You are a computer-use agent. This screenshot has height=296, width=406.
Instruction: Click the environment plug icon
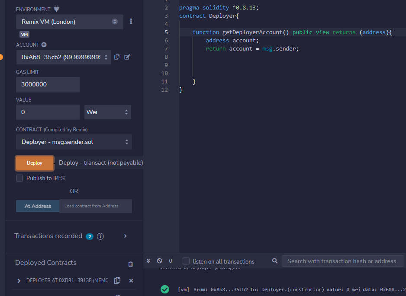pos(56,9)
